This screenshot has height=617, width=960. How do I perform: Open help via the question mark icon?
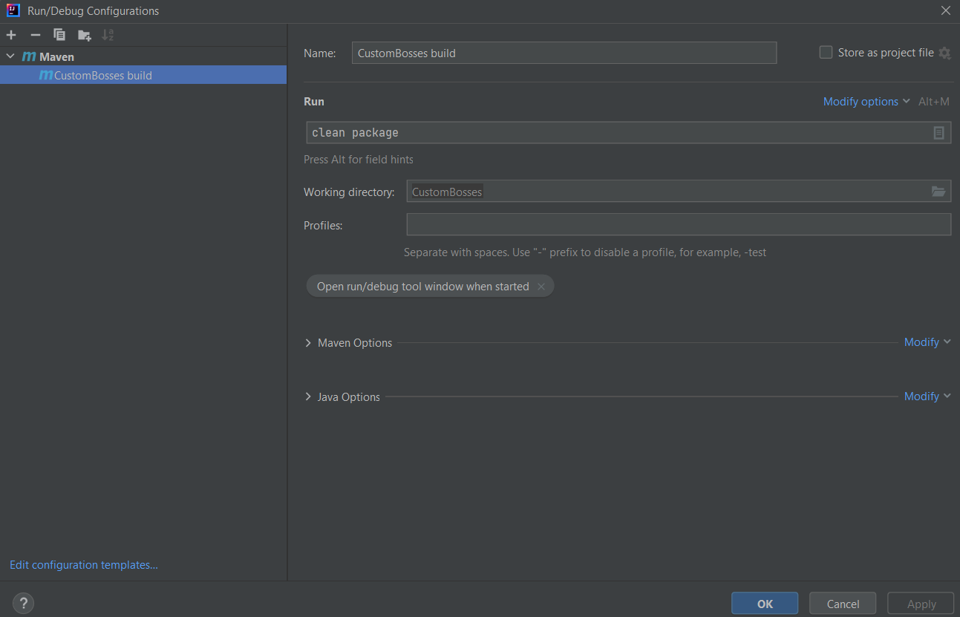point(23,603)
